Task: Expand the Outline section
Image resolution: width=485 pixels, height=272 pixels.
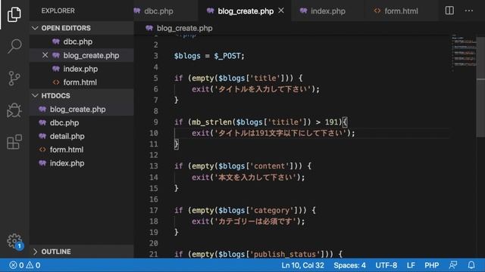Action: [x=82, y=252]
